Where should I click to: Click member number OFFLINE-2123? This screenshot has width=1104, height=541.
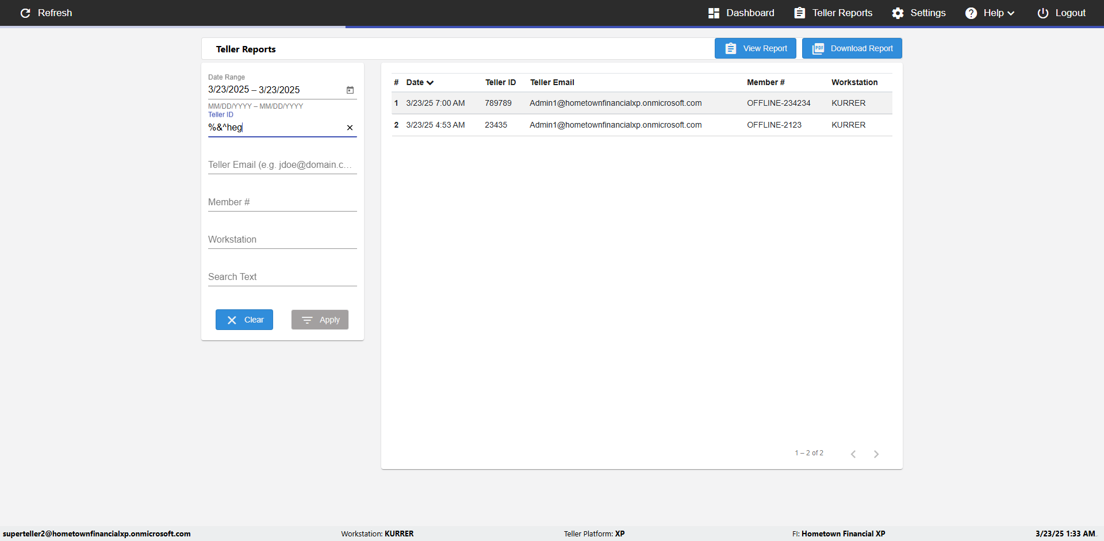(x=774, y=125)
